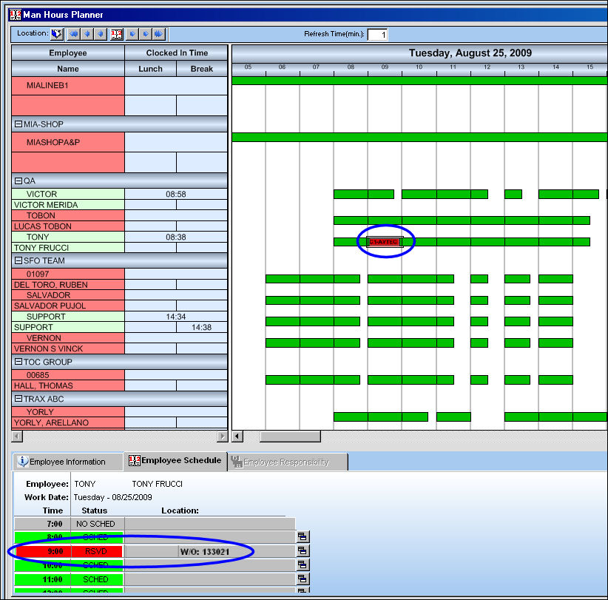The width and height of the screenshot is (608, 600).
Task: Click the Man Hours Planner title icon
Action: tap(15, 15)
